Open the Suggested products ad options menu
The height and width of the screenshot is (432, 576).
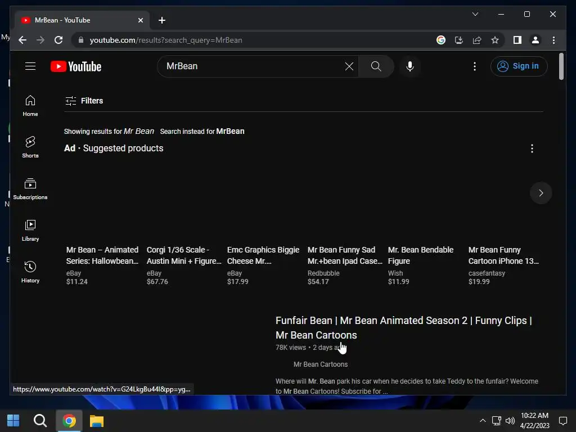pos(532,148)
